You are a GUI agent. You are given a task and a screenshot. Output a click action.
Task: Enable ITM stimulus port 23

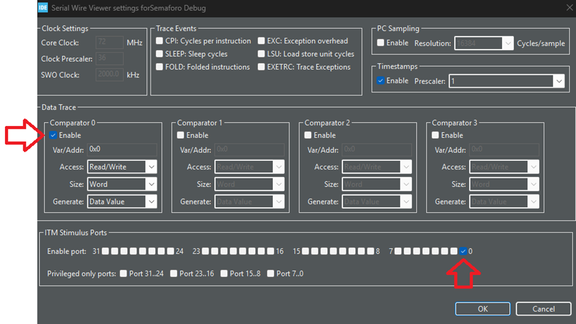205,251
